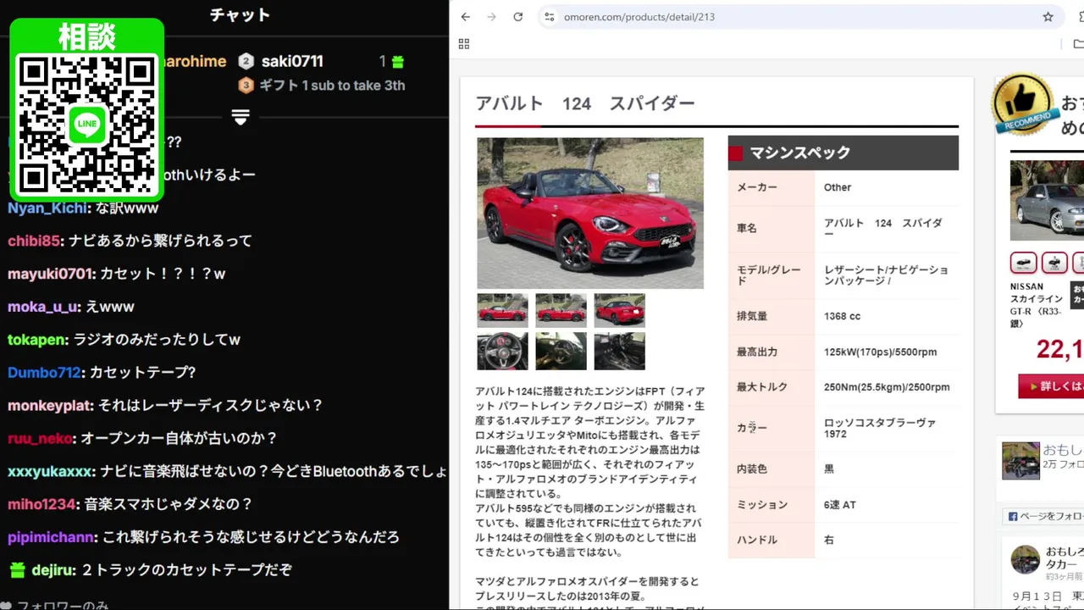Click the gift badge next to dejiru

coord(17,570)
